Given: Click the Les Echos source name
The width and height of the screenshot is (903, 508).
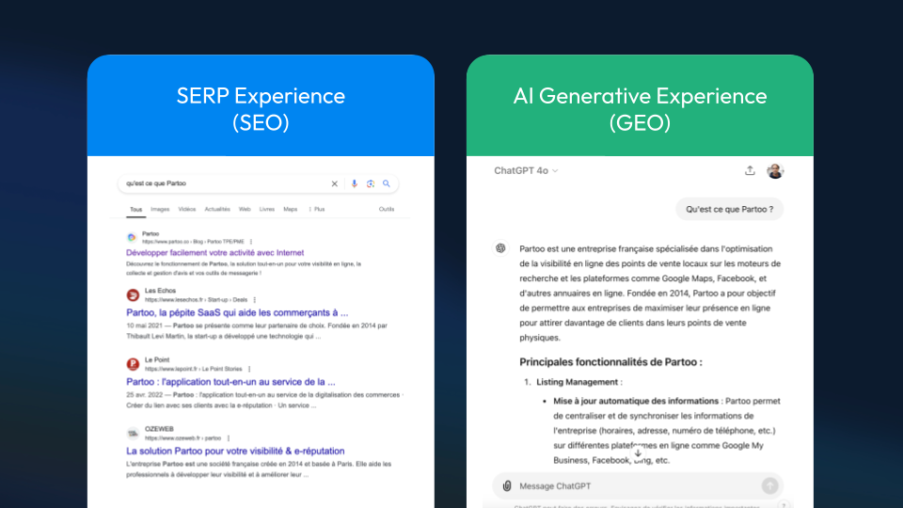Looking at the screenshot, I should tap(160, 291).
